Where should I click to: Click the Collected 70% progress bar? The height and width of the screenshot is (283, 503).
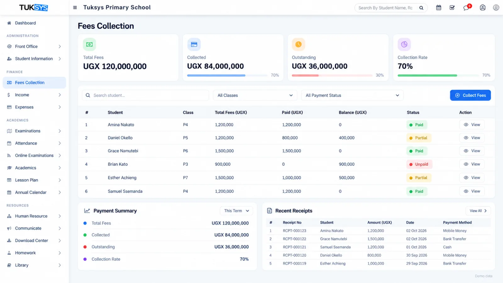(227, 75)
